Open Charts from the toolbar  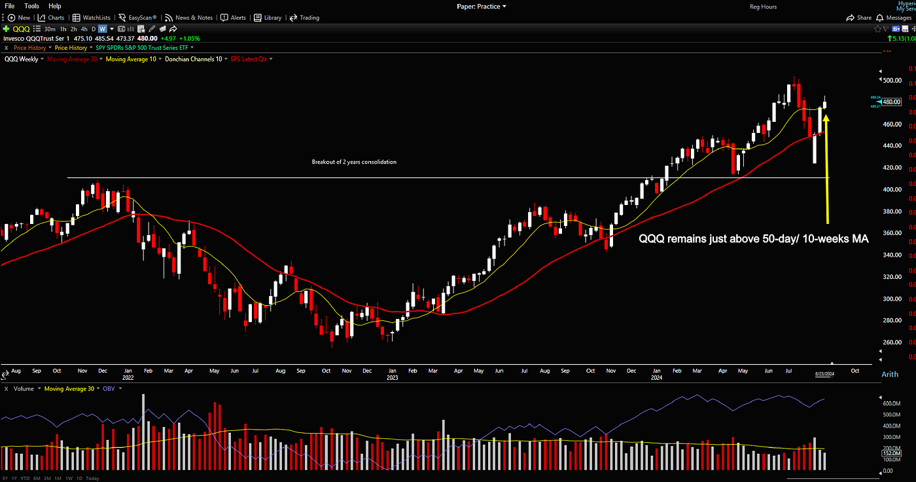tap(51, 18)
